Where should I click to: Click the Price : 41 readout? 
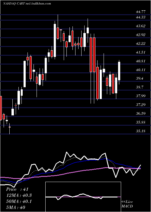(x=17, y=189)
